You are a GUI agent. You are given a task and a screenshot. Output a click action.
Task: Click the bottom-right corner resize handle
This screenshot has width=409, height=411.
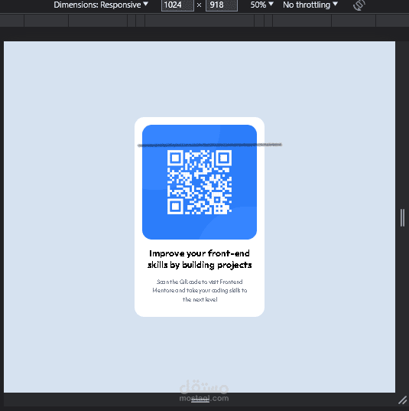(x=403, y=400)
